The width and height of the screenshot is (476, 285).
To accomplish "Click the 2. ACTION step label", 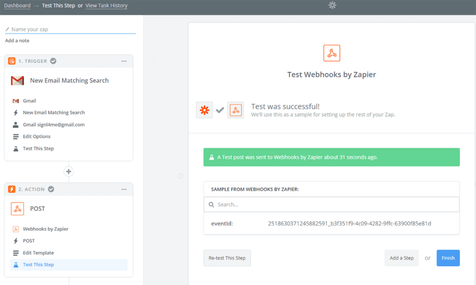I will tap(31, 189).
